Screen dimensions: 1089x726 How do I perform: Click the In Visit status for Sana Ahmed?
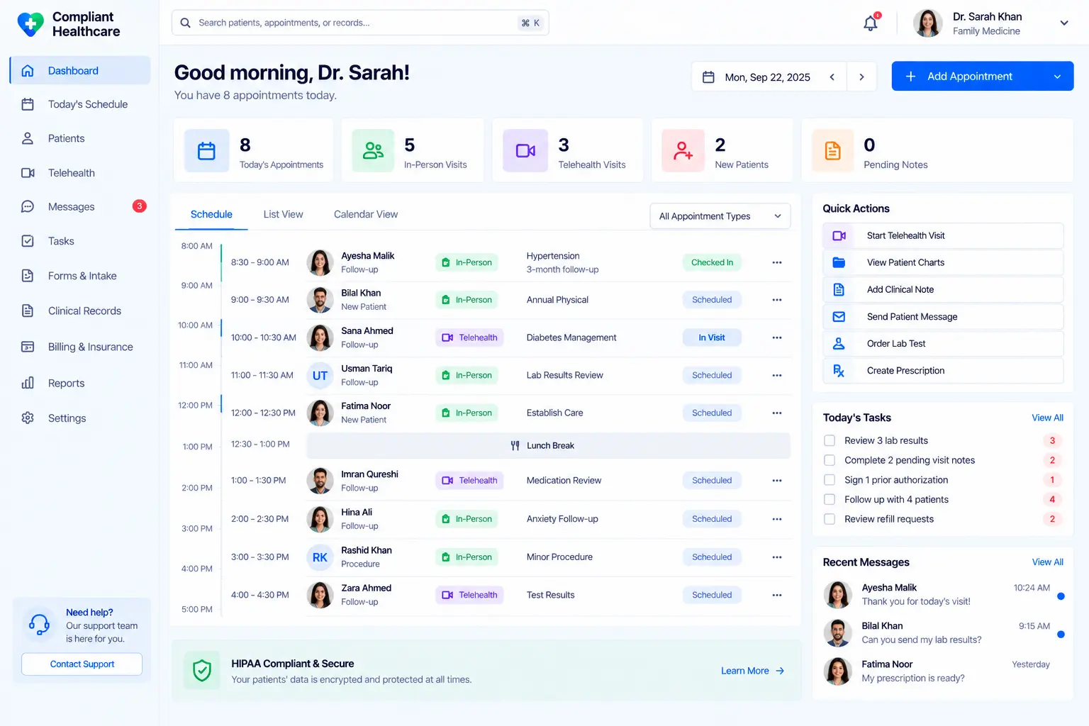(712, 337)
